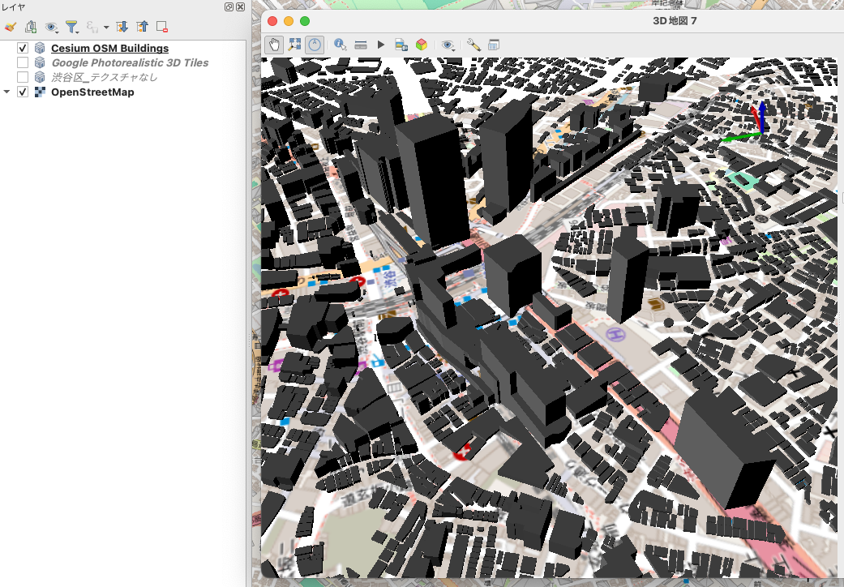844x587 pixels.
Task: Select the camera pan tool
Action: (x=274, y=45)
